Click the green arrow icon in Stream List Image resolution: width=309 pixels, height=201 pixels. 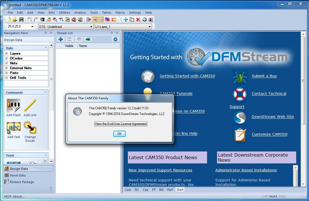pos(88,39)
